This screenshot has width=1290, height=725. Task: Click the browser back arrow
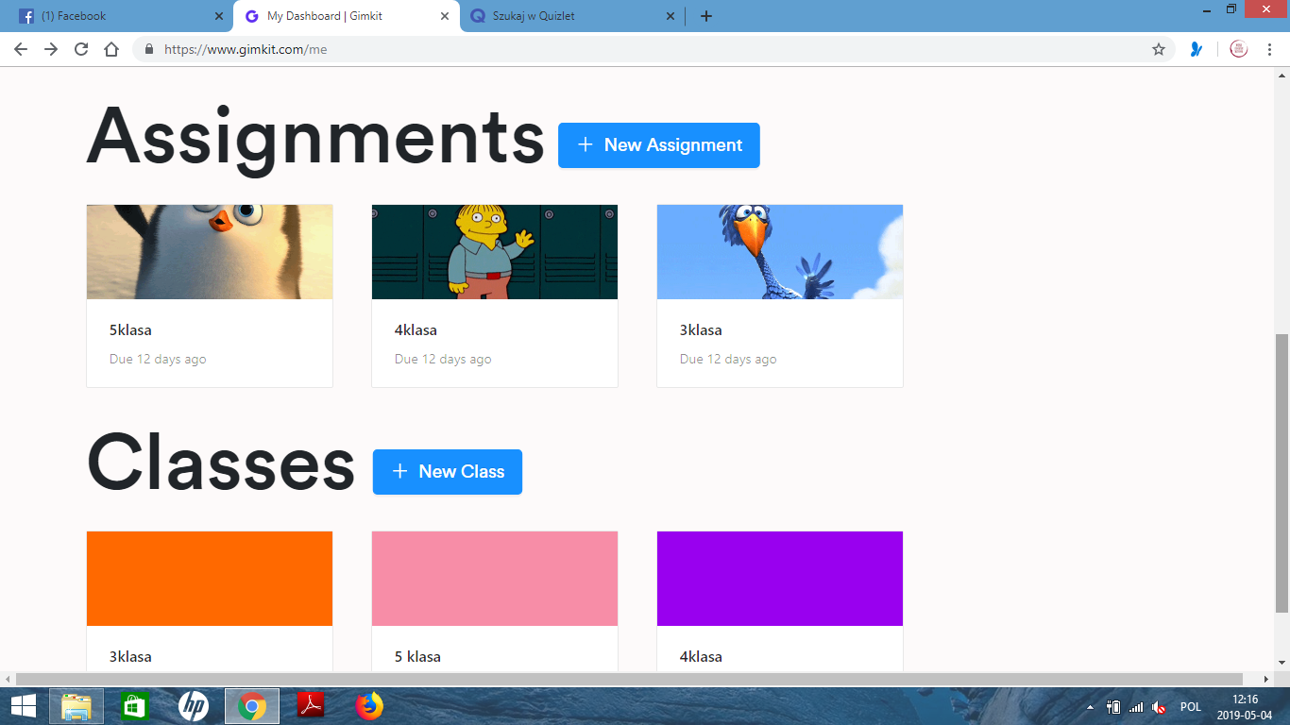(20, 49)
